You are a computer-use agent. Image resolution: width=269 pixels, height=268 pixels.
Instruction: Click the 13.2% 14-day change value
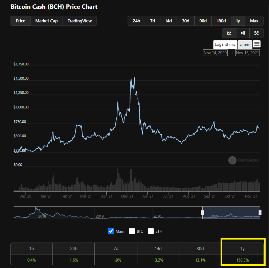[x=158, y=260]
